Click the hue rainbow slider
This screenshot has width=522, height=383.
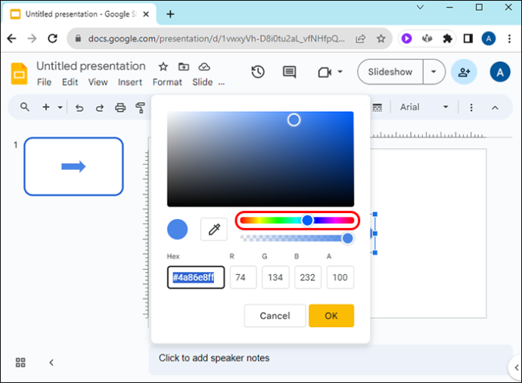tap(297, 220)
